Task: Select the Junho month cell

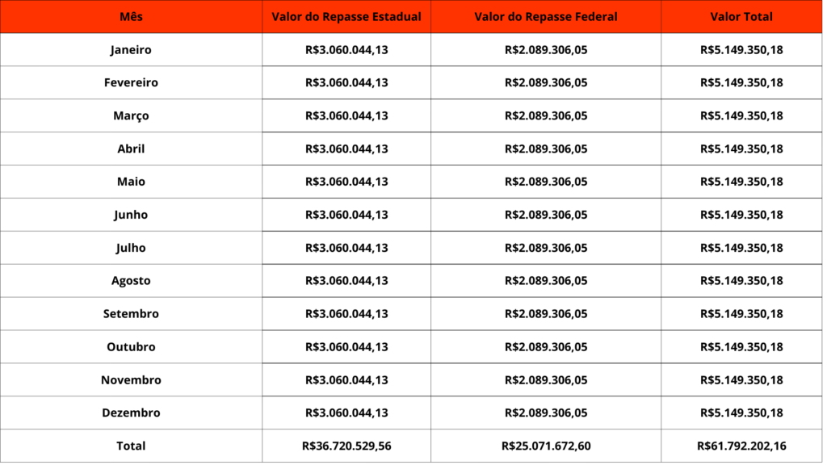Action: click(x=131, y=216)
